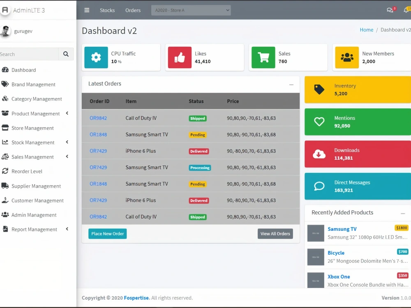Click the Category Management icon
The height and width of the screenshot is (308, 411).
(x=5, y=99)
